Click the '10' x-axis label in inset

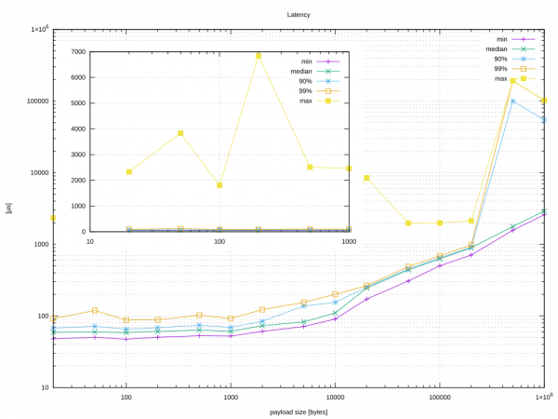point(90,242)
